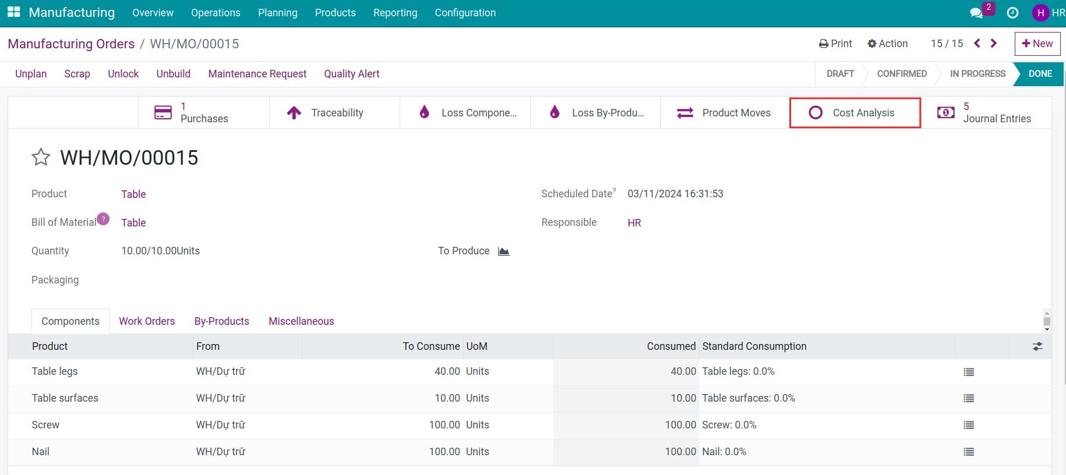Viewport: 1066px width, 475px height.
Task: Switch to the Work Orders tab
Action: 147,321
